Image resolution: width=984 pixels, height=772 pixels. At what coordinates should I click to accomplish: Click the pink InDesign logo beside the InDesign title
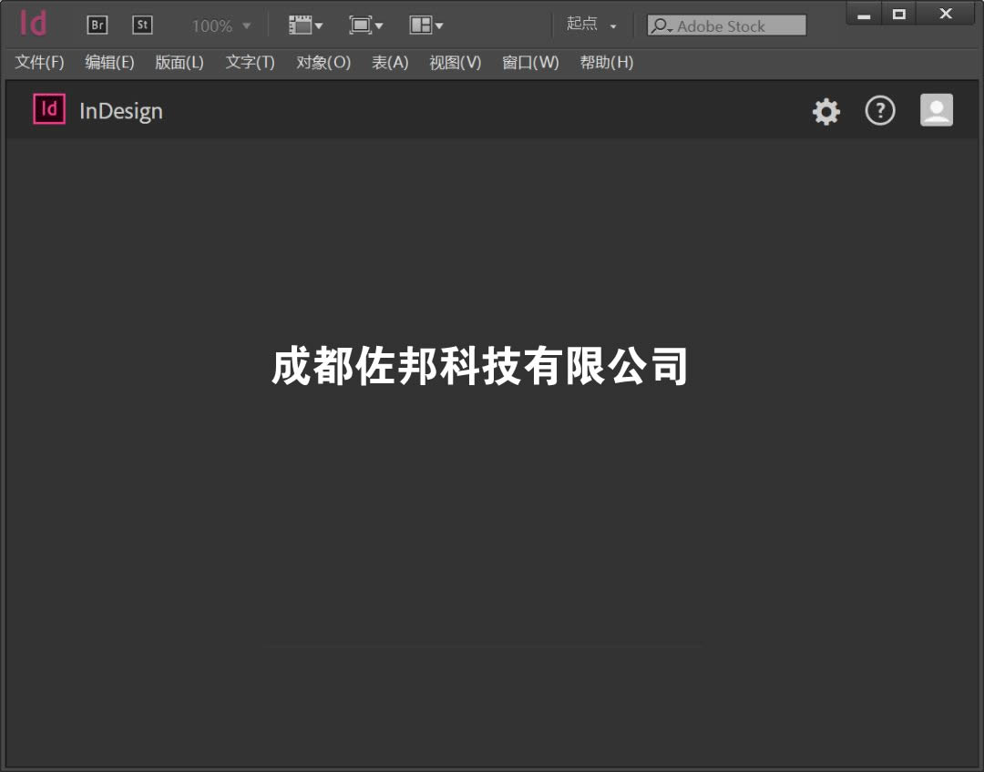point(49,109)
